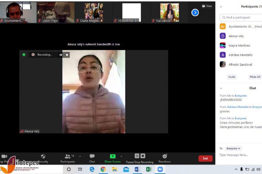
Task: Open the View layout menu
Action: pyautogui.click(x=207, y=6)
